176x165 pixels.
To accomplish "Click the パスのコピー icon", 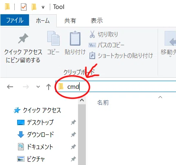I will click(x=92, y=45).
